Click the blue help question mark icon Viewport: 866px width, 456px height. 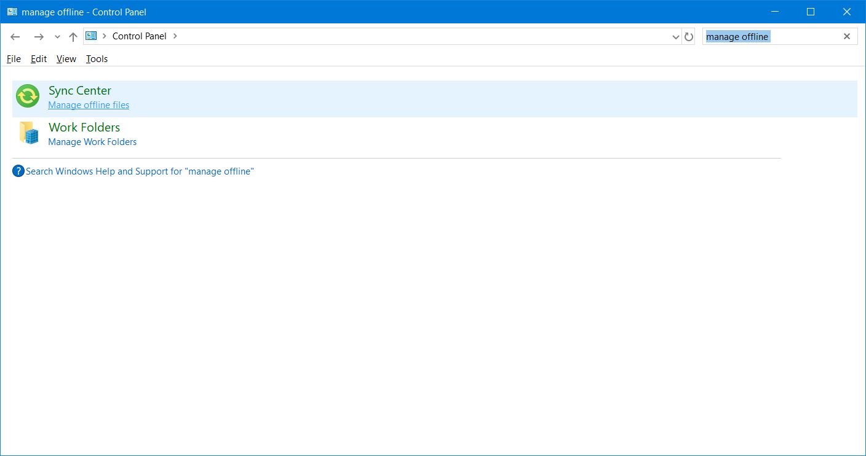tap(18, 171)
